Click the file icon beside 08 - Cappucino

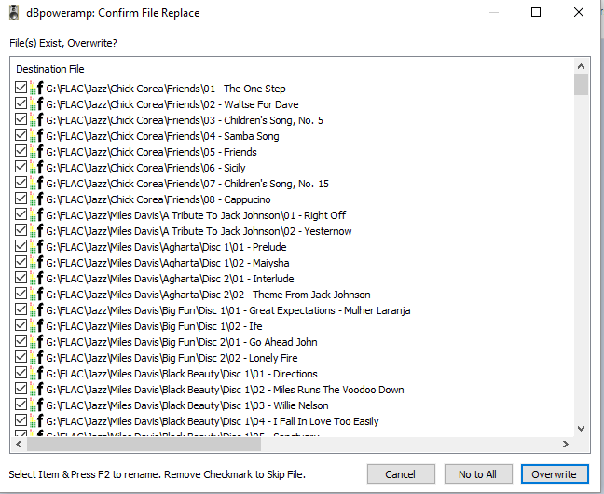[x=36, y=199]
